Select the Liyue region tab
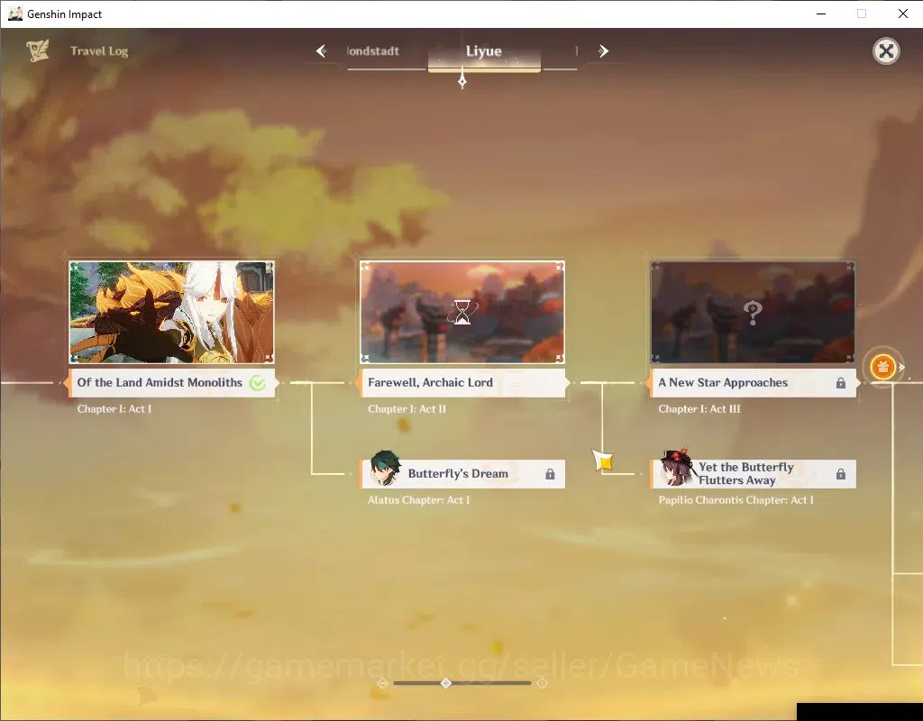The image size is (923, 721). pos(484,51)
